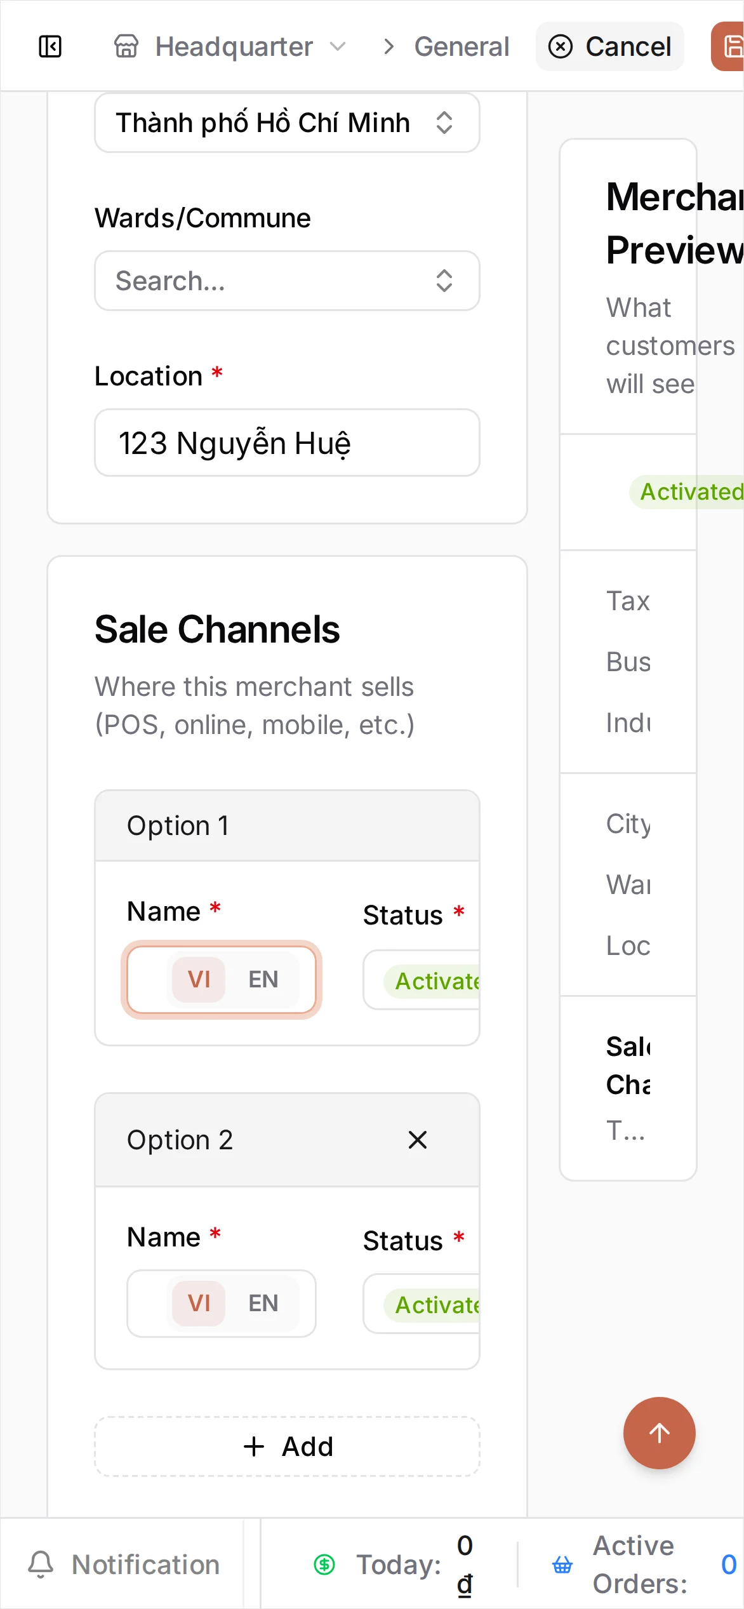Select EN language for Option 2 name
Image resolution: width=744 pixels, height=1609 pixels.
pos(263,1304)
